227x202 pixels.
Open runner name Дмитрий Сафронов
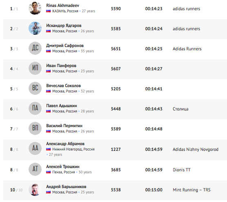coord(65,45)
